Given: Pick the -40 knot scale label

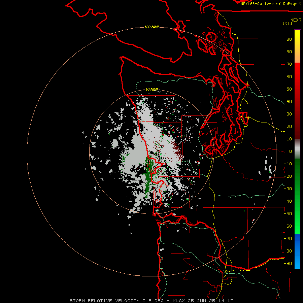Looking at the screenshot, I should [x=288, y=201].
